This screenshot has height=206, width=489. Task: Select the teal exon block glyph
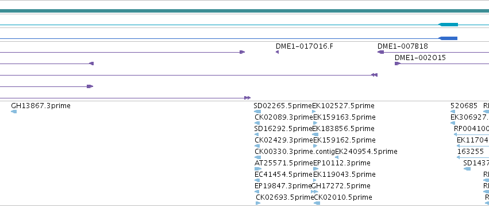point(448,25)
